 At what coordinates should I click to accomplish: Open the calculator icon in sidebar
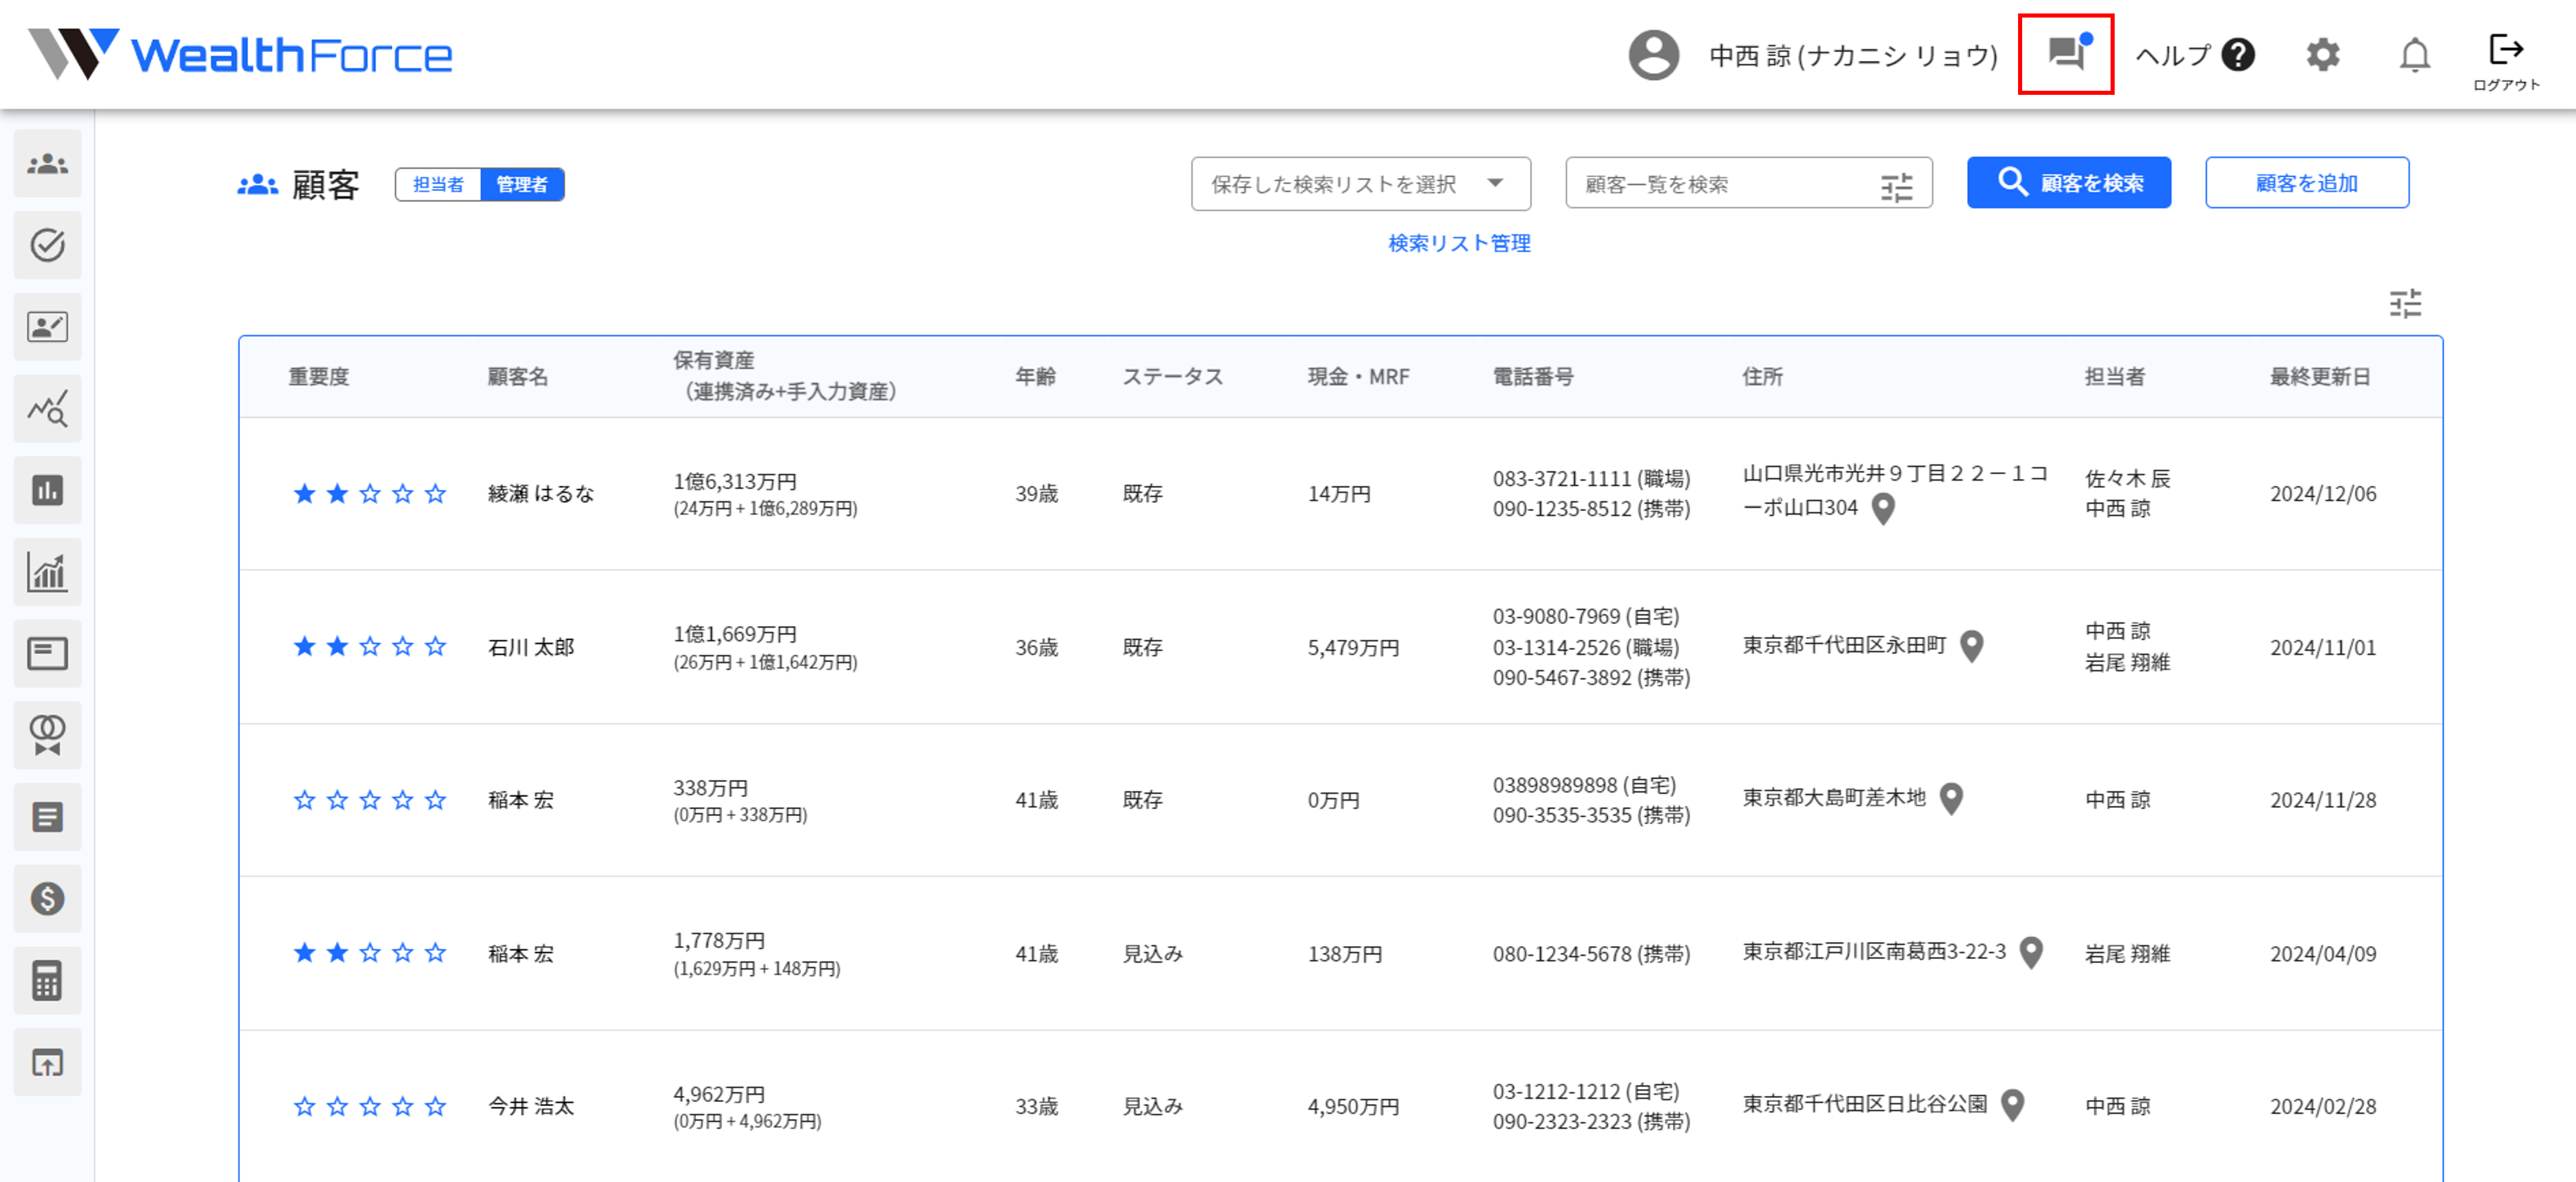(x=47, y=980)
